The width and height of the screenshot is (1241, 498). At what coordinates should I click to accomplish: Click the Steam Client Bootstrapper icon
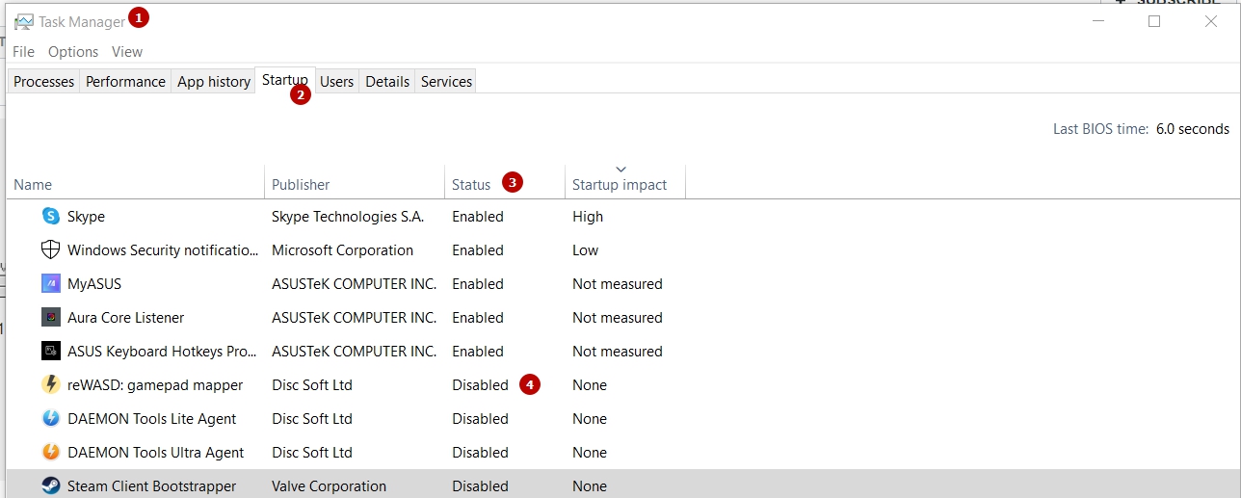[x=51, y=486]
